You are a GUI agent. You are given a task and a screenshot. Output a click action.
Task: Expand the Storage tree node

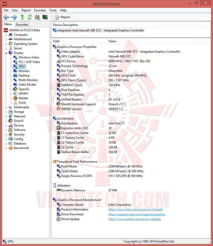coord(6,112)
